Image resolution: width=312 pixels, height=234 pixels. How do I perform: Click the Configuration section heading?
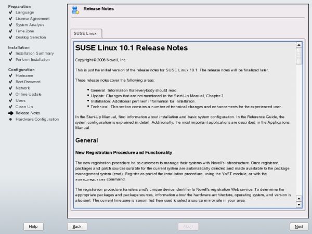[21, 70]
